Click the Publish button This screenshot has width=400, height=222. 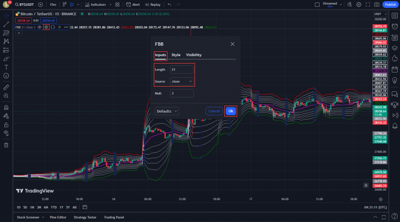coord(390,5)
